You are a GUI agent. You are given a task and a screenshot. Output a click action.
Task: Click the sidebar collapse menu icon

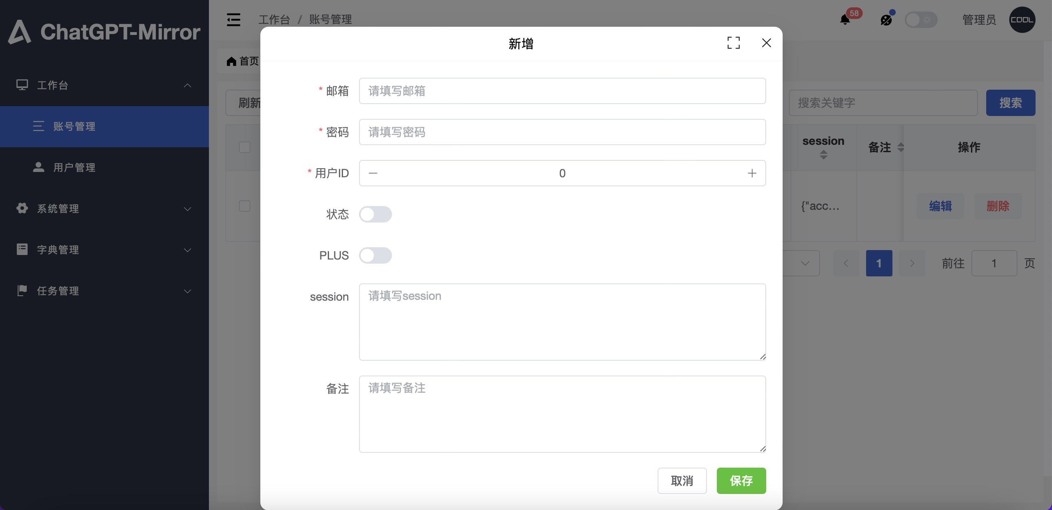233,20
